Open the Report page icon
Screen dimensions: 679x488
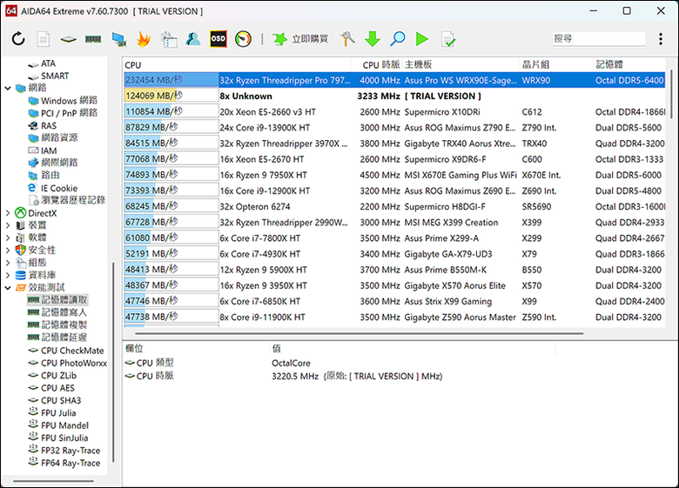click(x=44, y=39)
